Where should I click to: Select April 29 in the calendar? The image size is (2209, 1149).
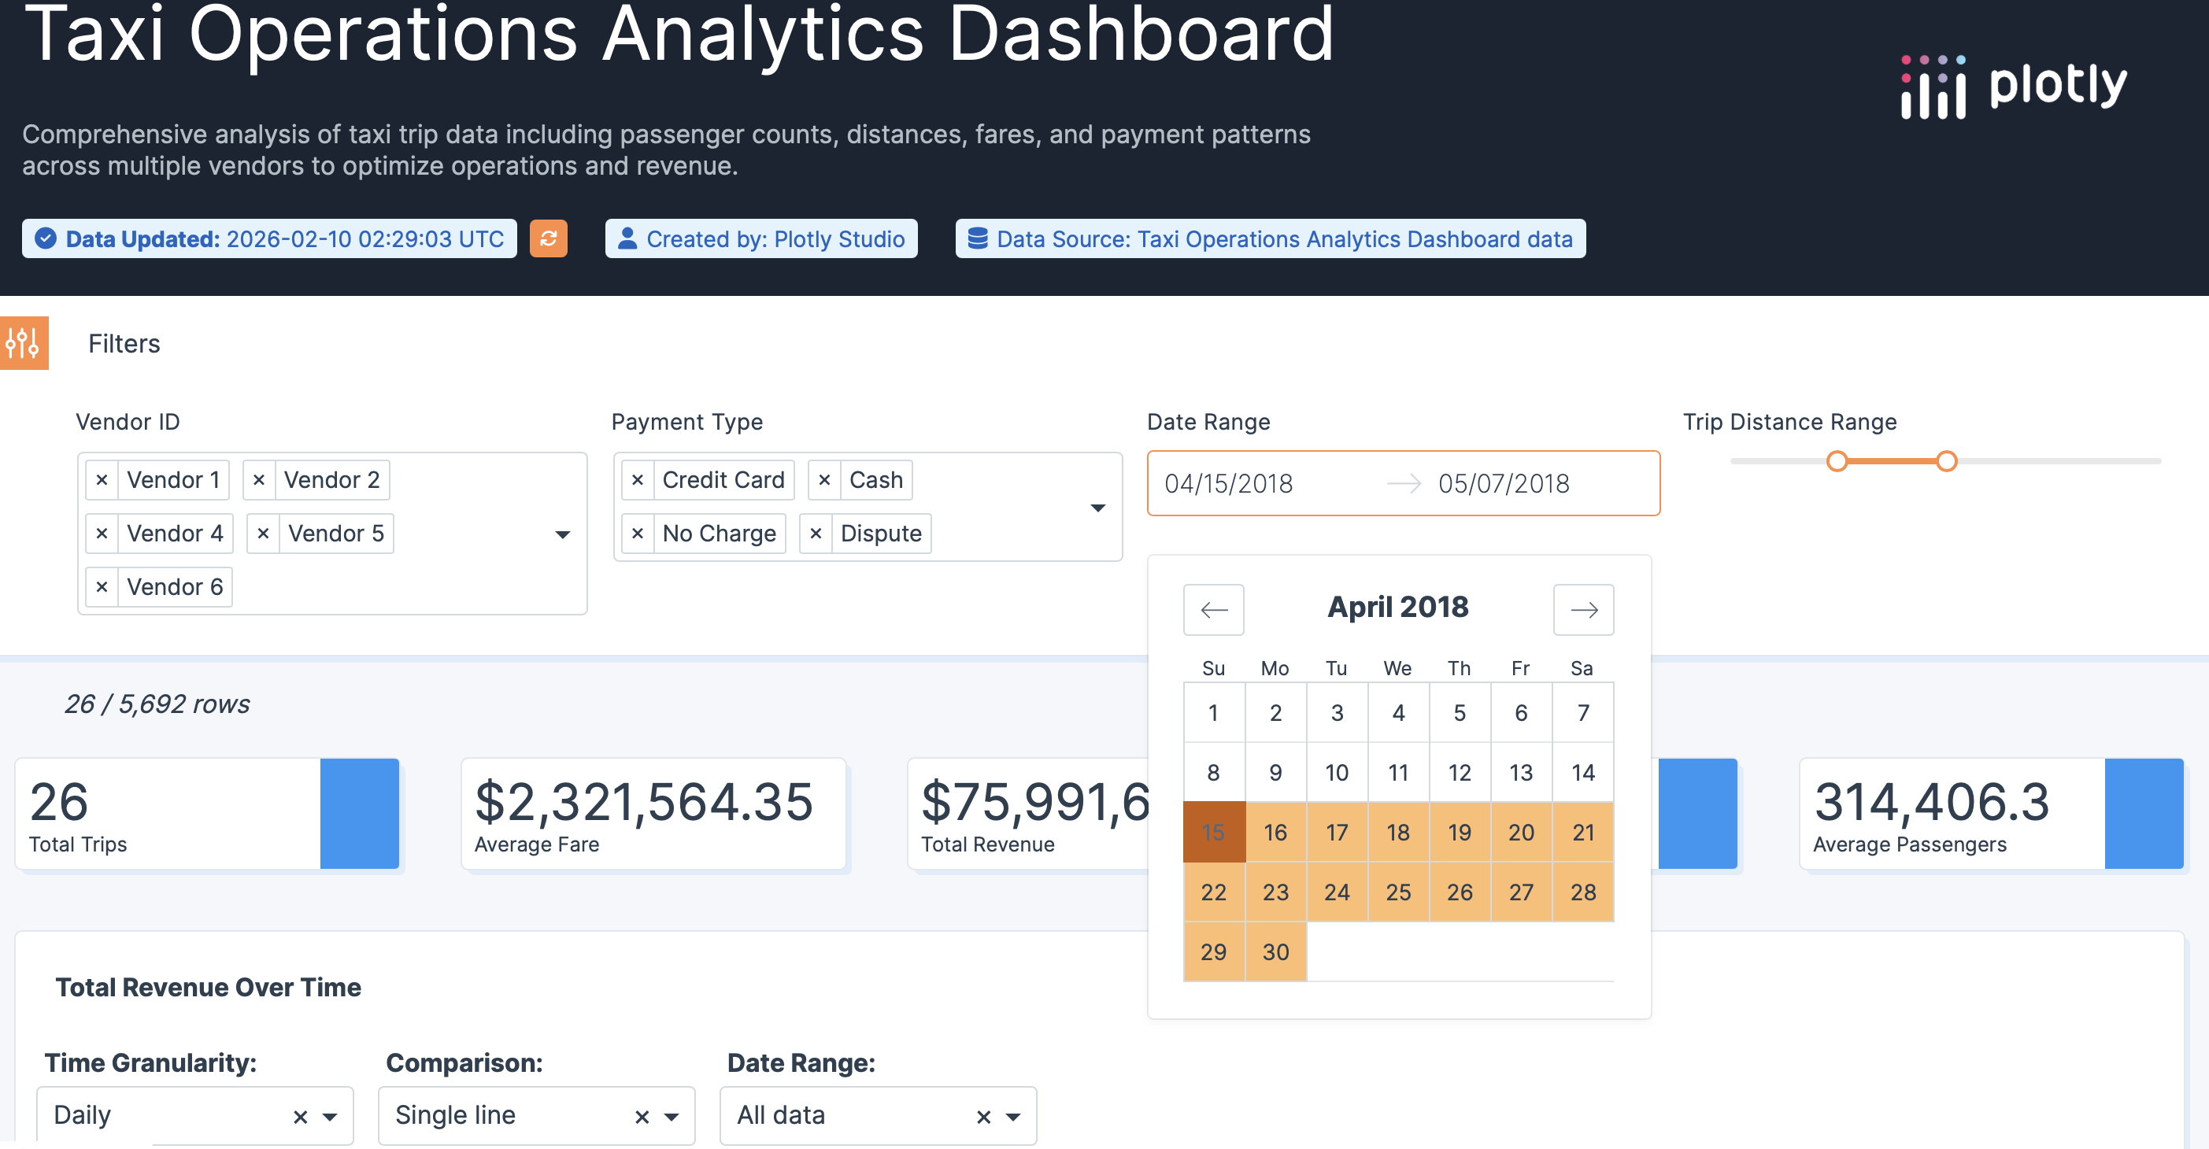tap(1213, 951)
